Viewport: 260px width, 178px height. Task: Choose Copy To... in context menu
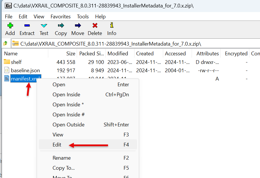tap(88, 168)
